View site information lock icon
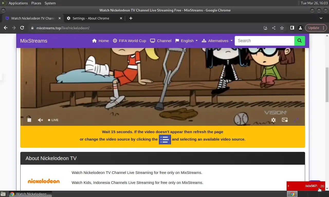Viewport: 329px width, 197px height. tap(32, 28)
